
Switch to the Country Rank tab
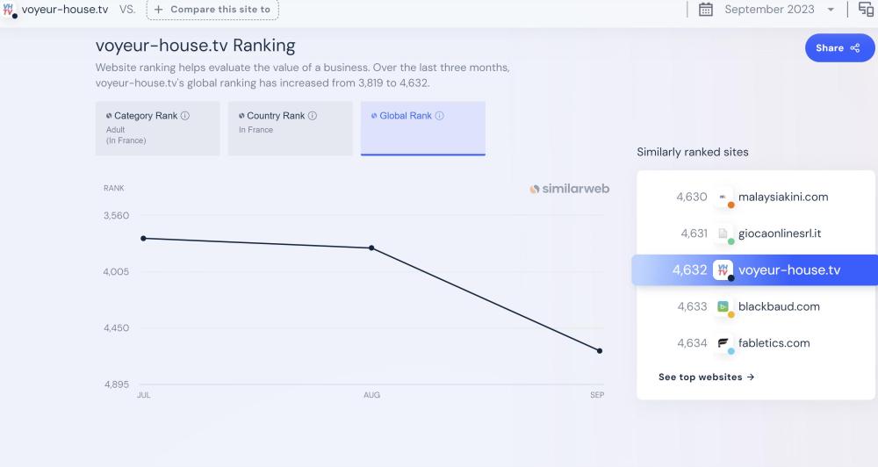pyautogui.click(x=290, y=128)
